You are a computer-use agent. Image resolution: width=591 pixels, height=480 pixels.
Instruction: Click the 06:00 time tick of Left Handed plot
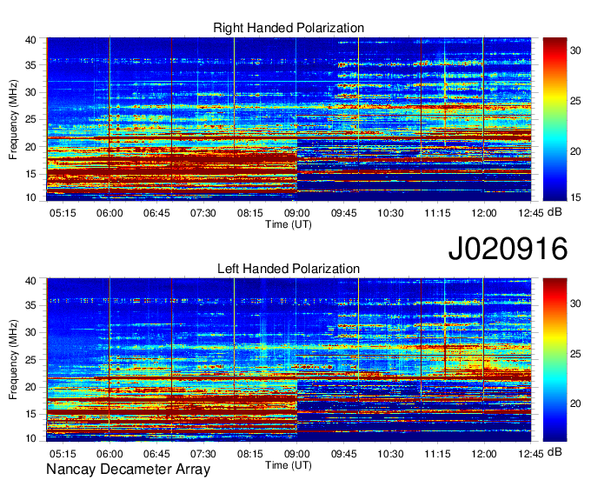[x=110, y=454]
